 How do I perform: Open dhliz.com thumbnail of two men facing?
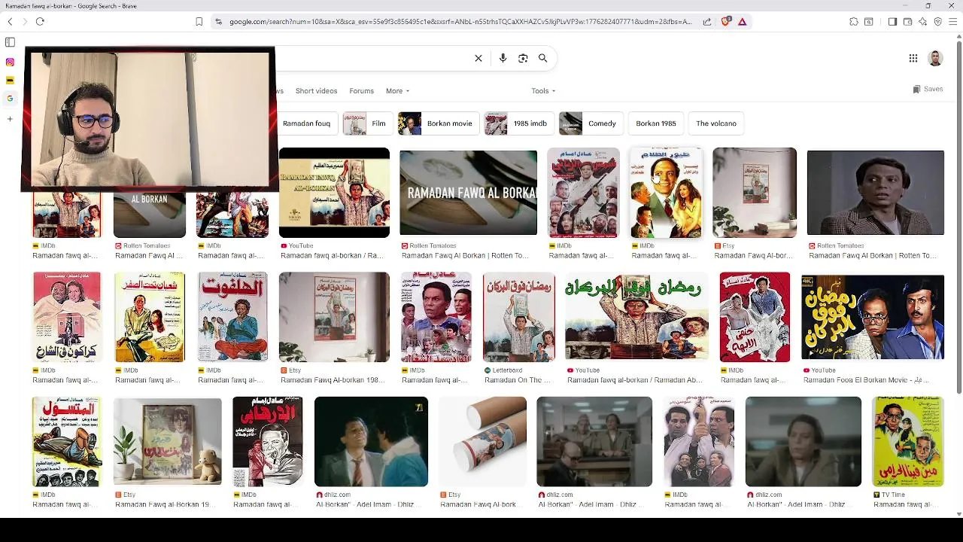tap(371, 441)
